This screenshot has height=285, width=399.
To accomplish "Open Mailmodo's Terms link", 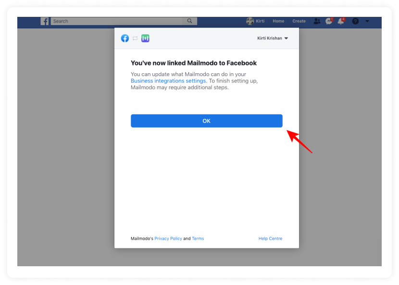I will [x=198, y=239].
